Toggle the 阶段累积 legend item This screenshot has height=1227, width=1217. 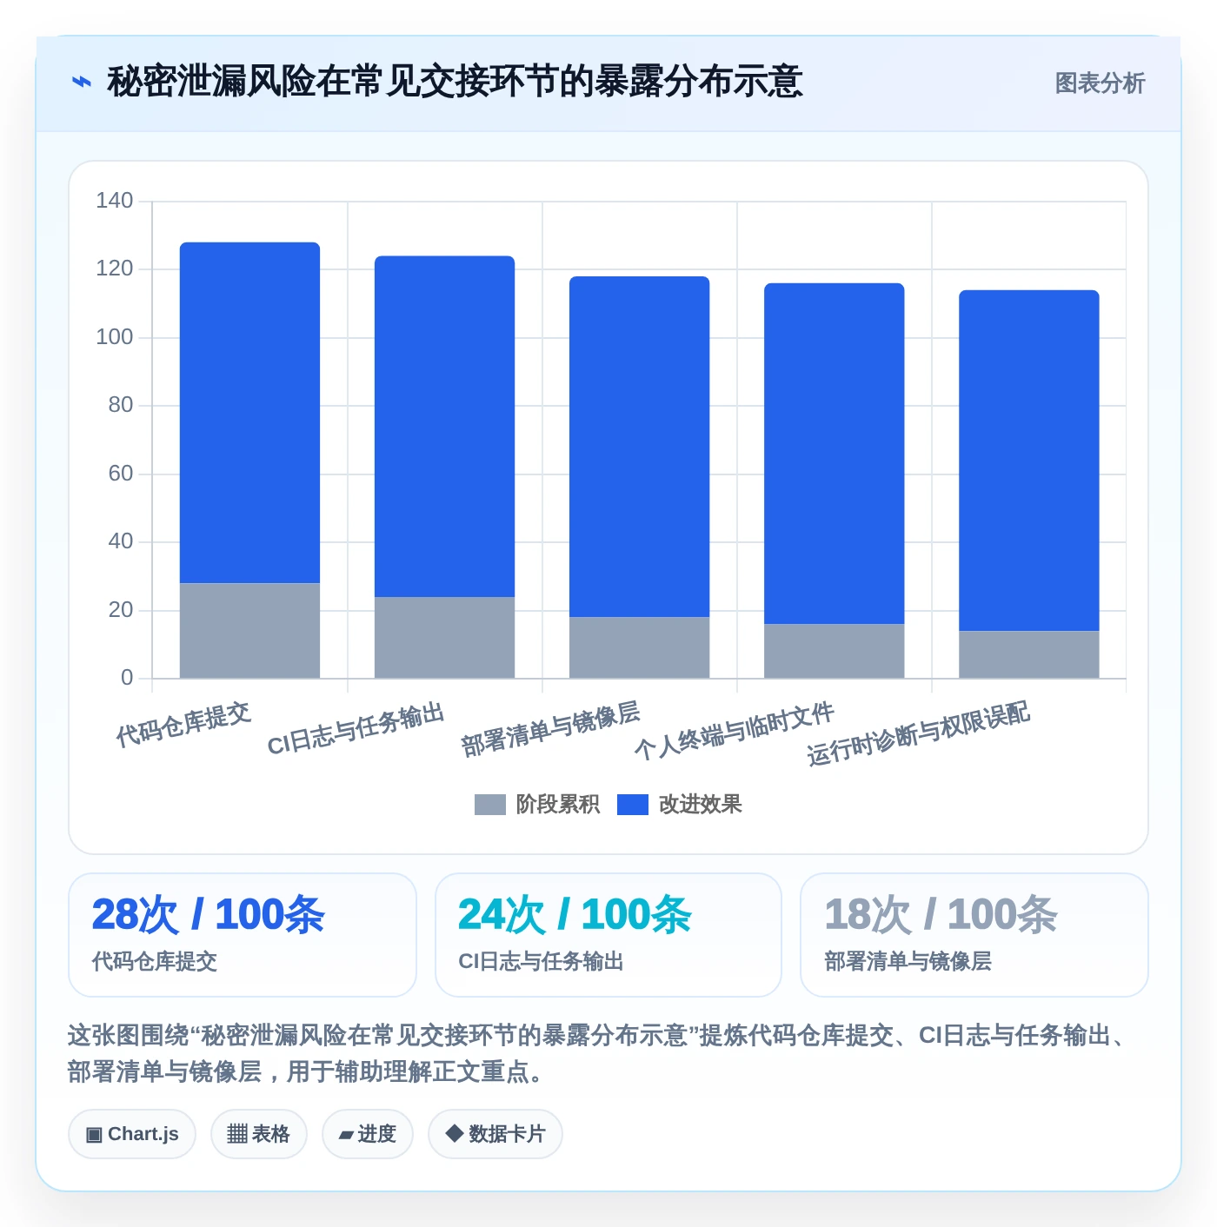(537, 805)
